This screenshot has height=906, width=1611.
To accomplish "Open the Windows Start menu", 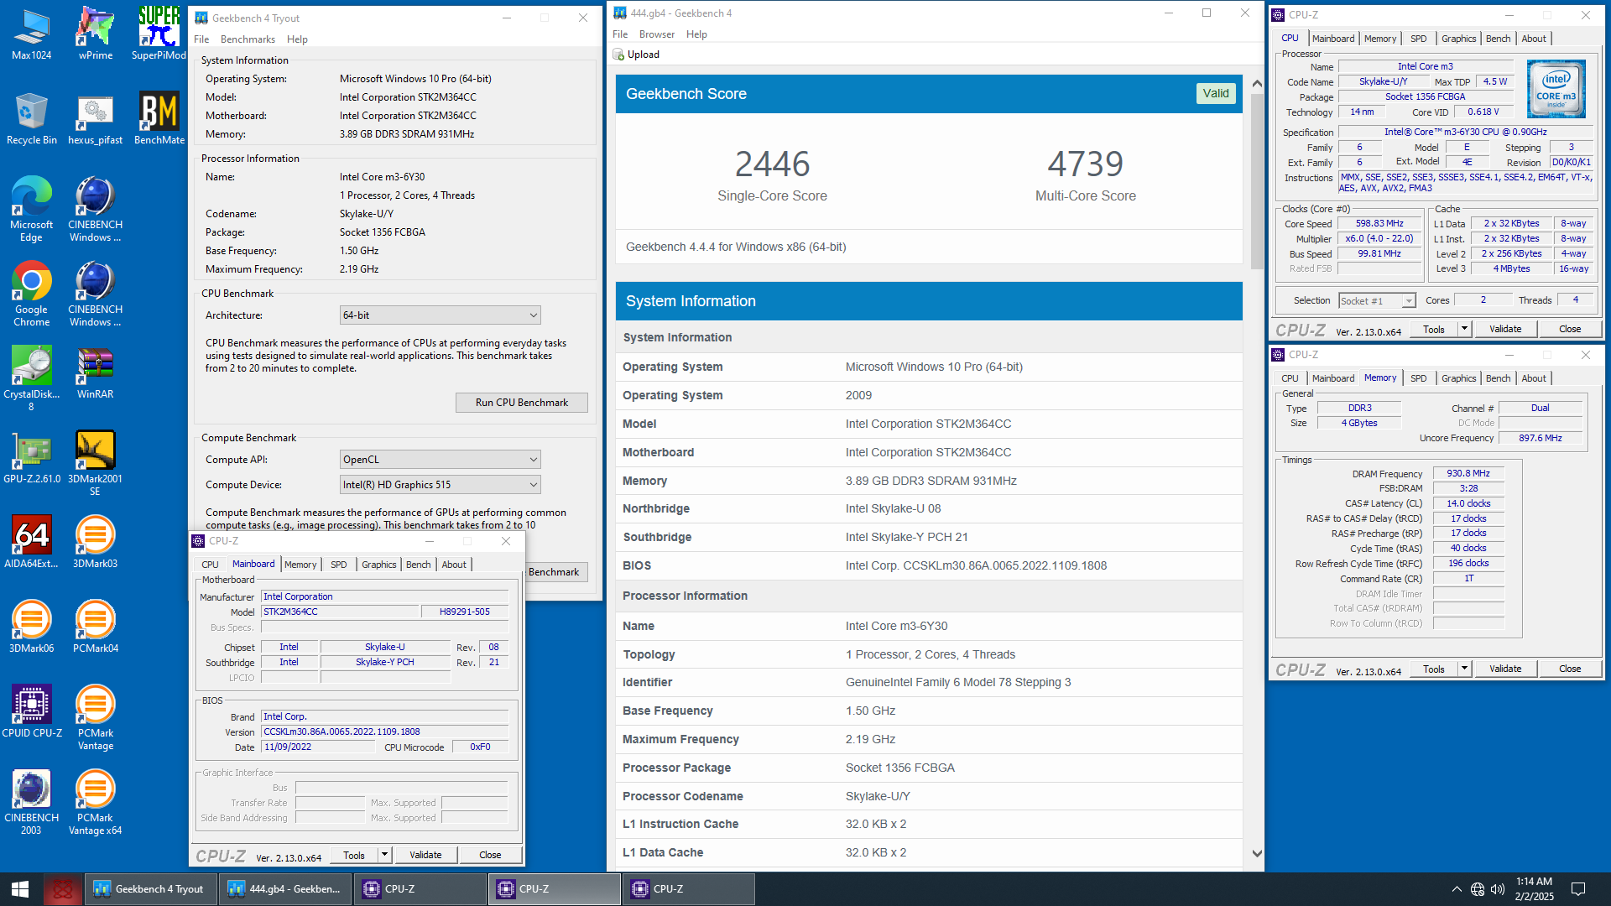I will [20, 889].
